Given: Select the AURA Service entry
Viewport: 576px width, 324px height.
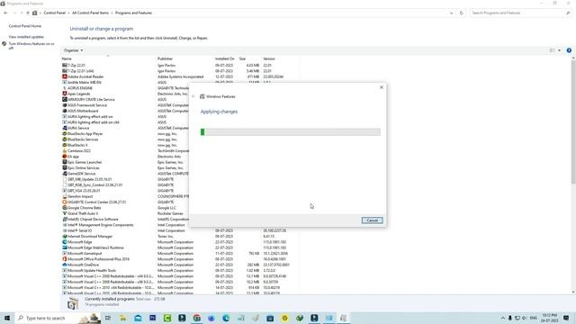Looking at the screenshot, I should coord(78,128).
